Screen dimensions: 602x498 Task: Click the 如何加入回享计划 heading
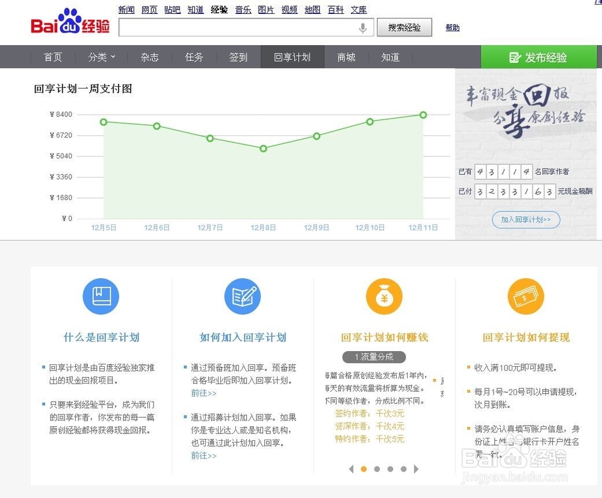(x=243, y=337)
